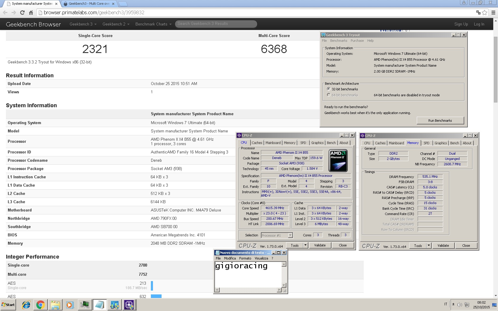Open the Help menu in Geekbench 3 Tryout
The image size is (498, 311).
pos(371,41)
